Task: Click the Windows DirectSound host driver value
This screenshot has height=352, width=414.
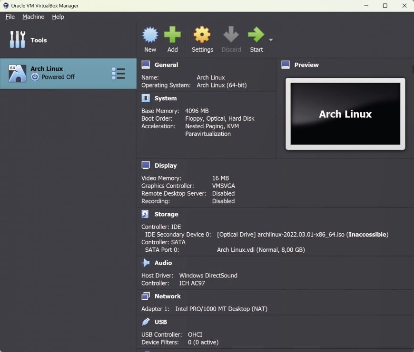Action: click(208, 276)
